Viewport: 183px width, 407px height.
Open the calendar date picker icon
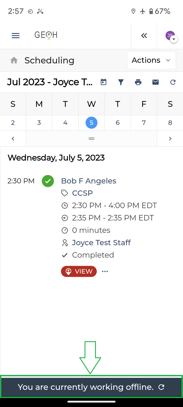pyautogui.click(x=103, y=82)
